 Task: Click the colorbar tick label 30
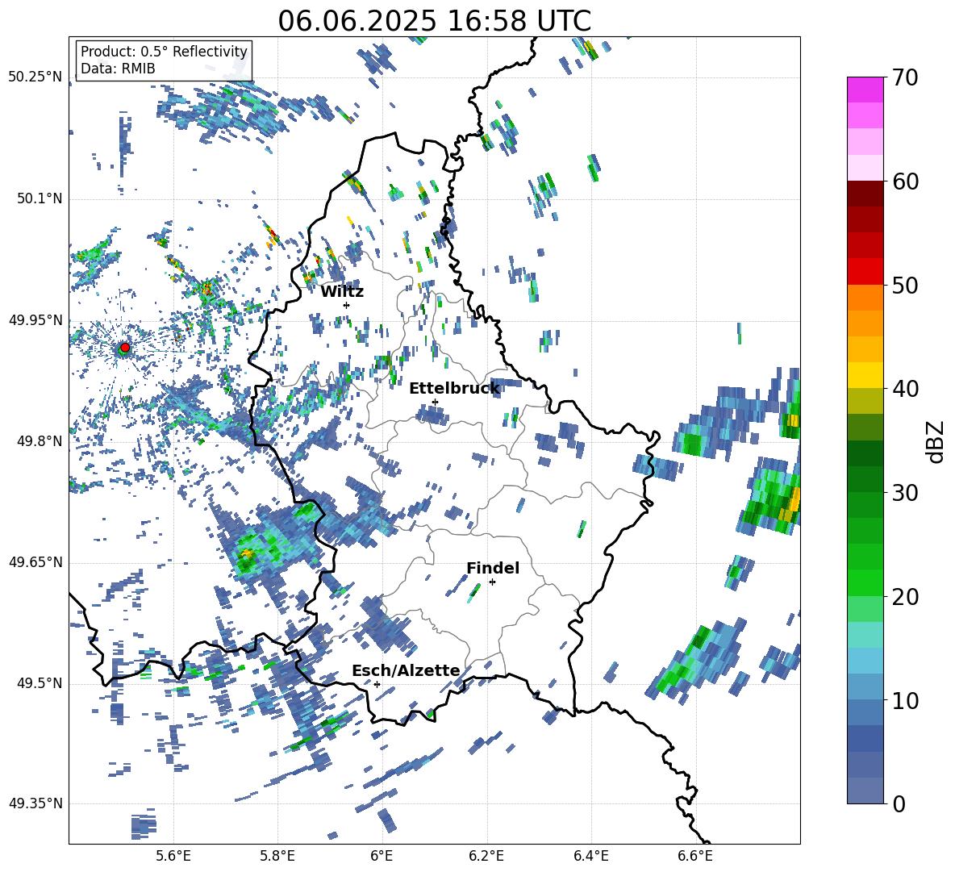(x=904, y=493)
